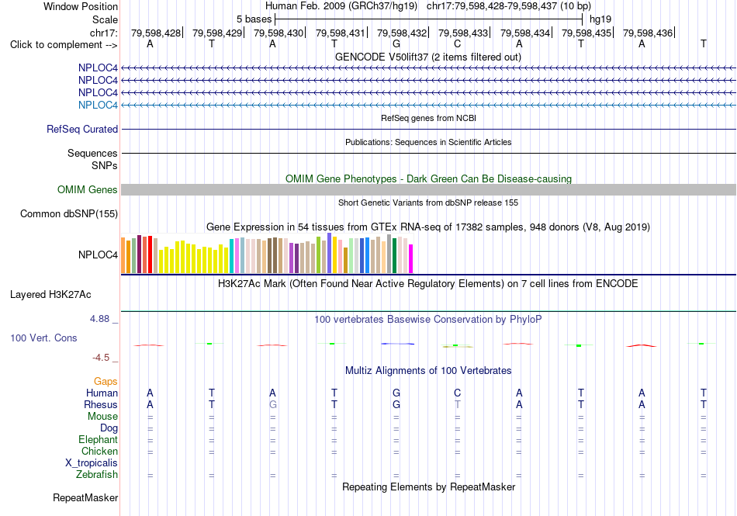Select the X_tropicalis alignment row label
This screenshot has height=516, width=737.
tap(92, 463)
